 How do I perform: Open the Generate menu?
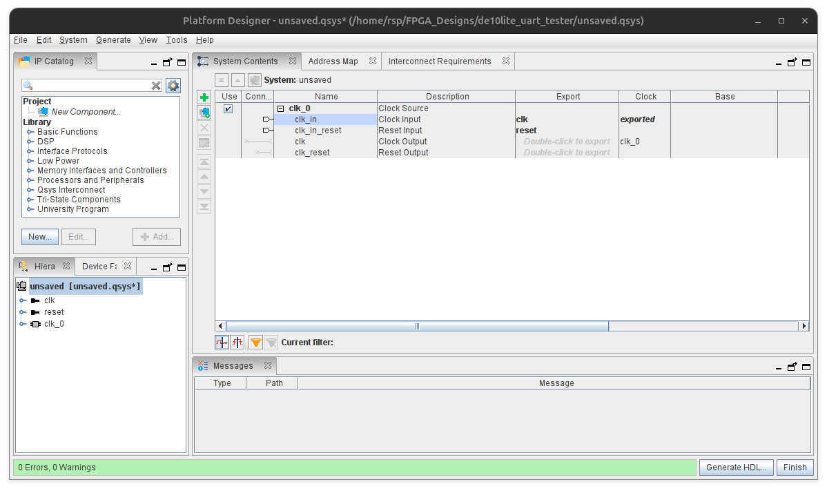click(x=113, y=40)
